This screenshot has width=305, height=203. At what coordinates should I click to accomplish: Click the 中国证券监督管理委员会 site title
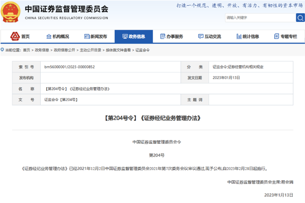point(66,9)
